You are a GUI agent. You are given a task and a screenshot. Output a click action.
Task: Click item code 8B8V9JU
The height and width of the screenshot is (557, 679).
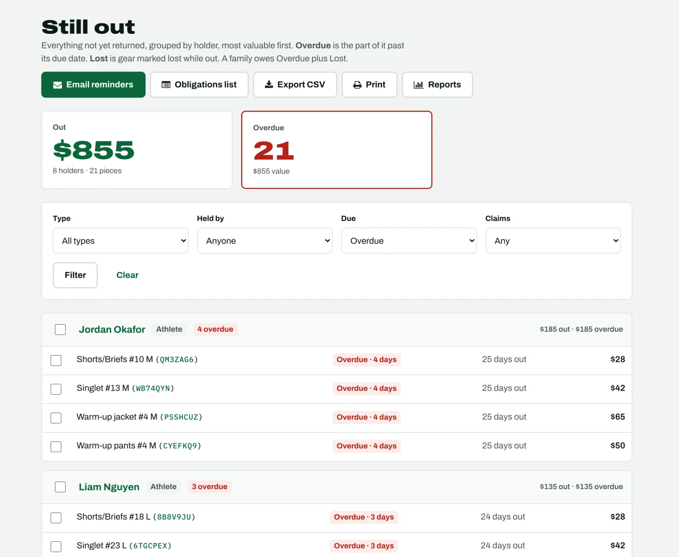pyautogui.click(x=174, y=517)
